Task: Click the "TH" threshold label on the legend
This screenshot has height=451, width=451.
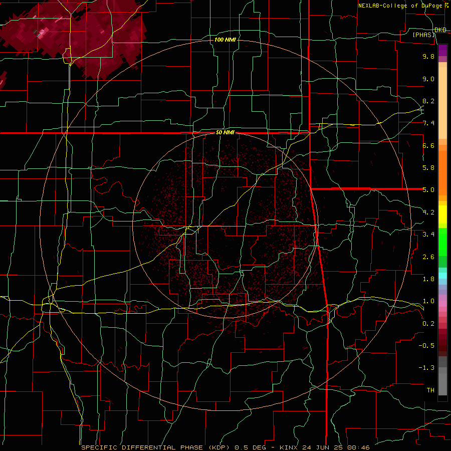Action: point(430,390)
